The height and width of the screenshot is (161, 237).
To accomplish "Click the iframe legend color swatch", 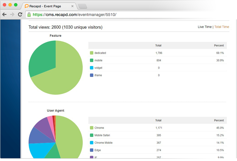I will click(92, 75).
